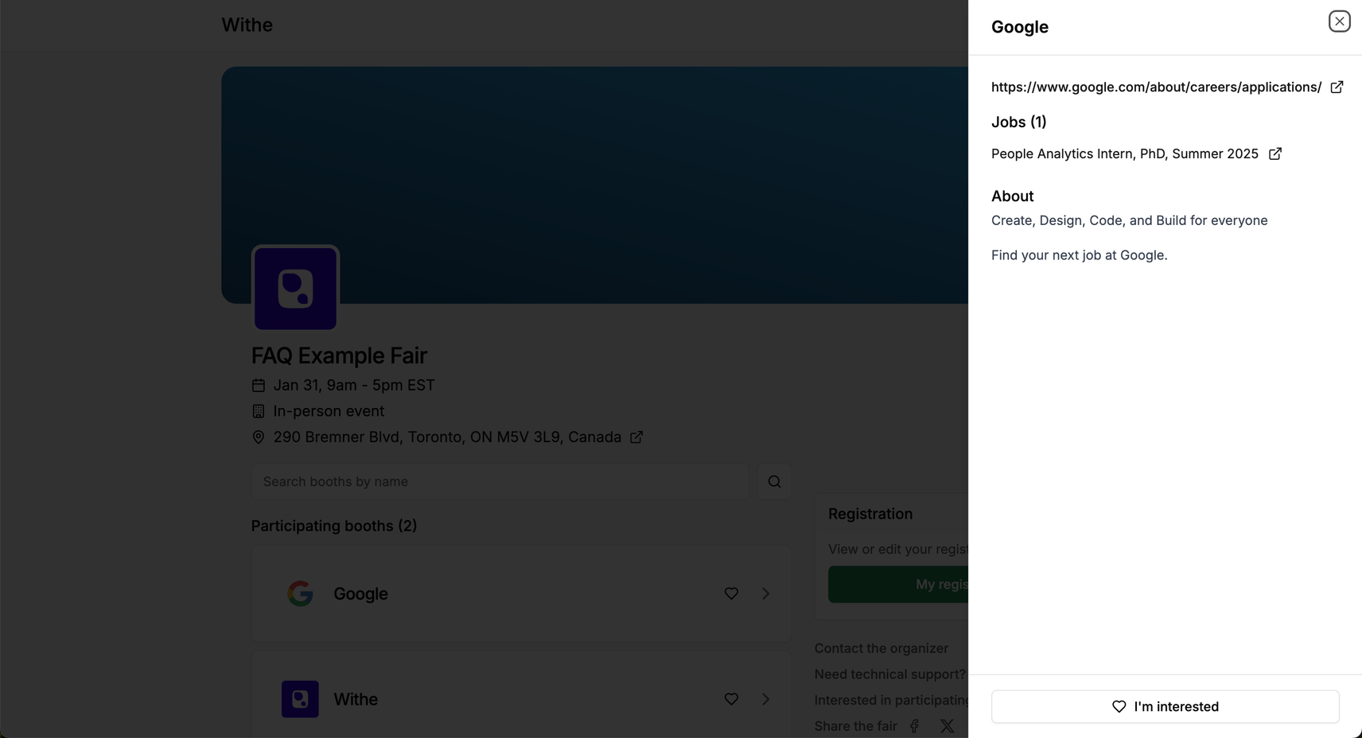
Task: Click the I'm interested button
Action: pos(1165,706)
